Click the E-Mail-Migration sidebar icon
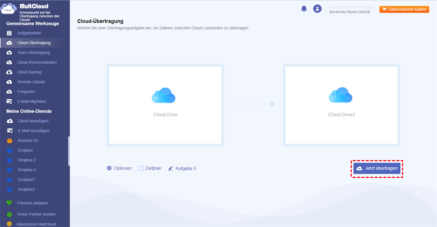 (x=9, y=102)
